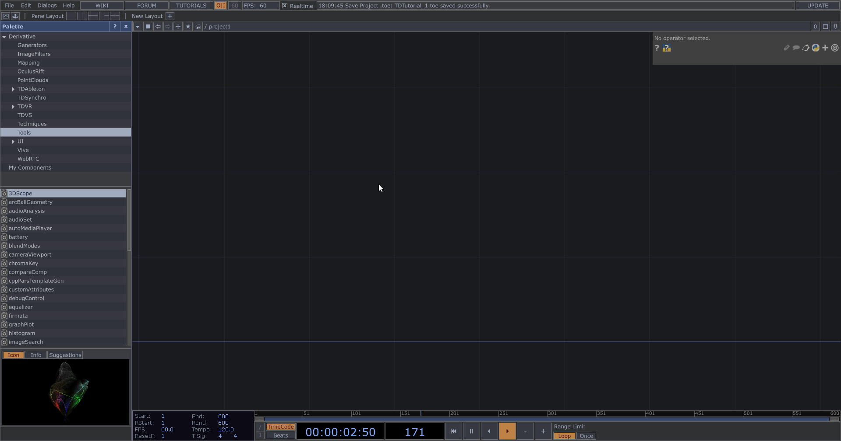Expand the UI palette folder

click(x=13, y=142)
